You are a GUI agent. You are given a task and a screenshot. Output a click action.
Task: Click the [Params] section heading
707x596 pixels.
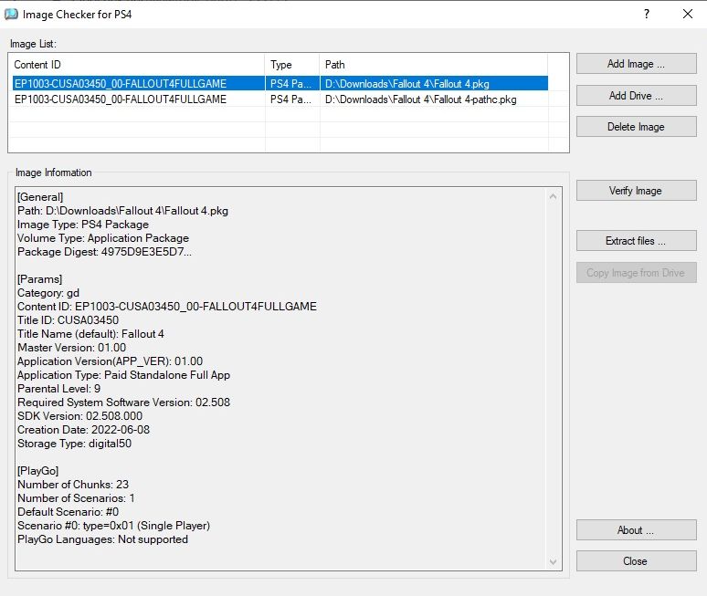point(39,279)
